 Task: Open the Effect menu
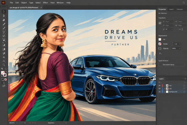pos(45,3)
